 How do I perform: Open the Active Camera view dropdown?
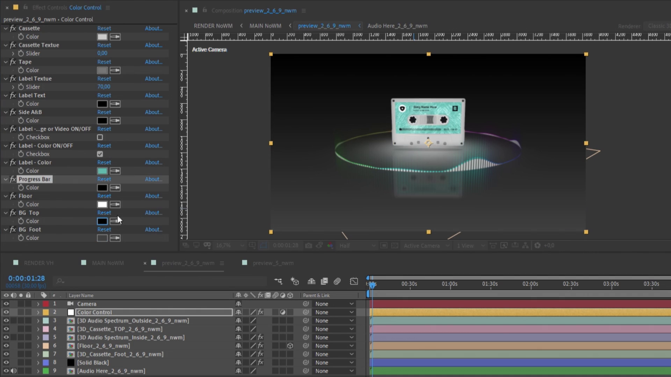point(426,245)
